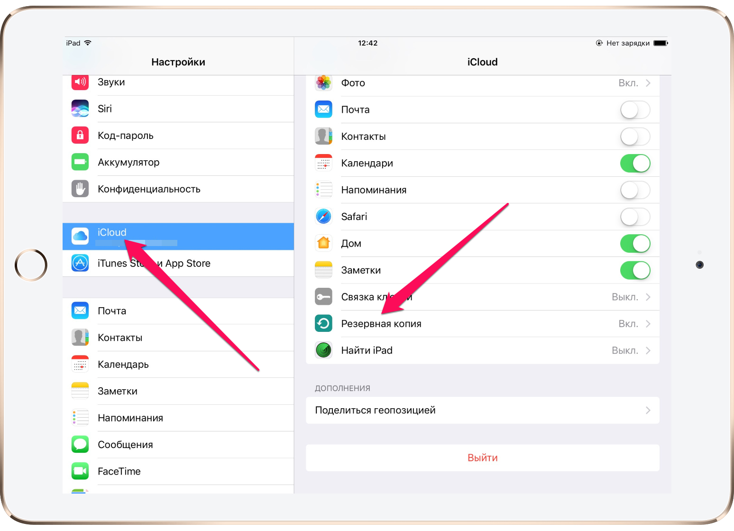The width and height of the screenshot is (734, 531).
Task: Tap the Календарь icon in left sidebar
Action: click(x=80, y=364)
